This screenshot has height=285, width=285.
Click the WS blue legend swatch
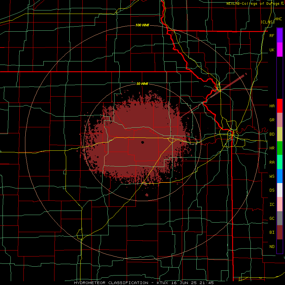click(x=280, y=176)
